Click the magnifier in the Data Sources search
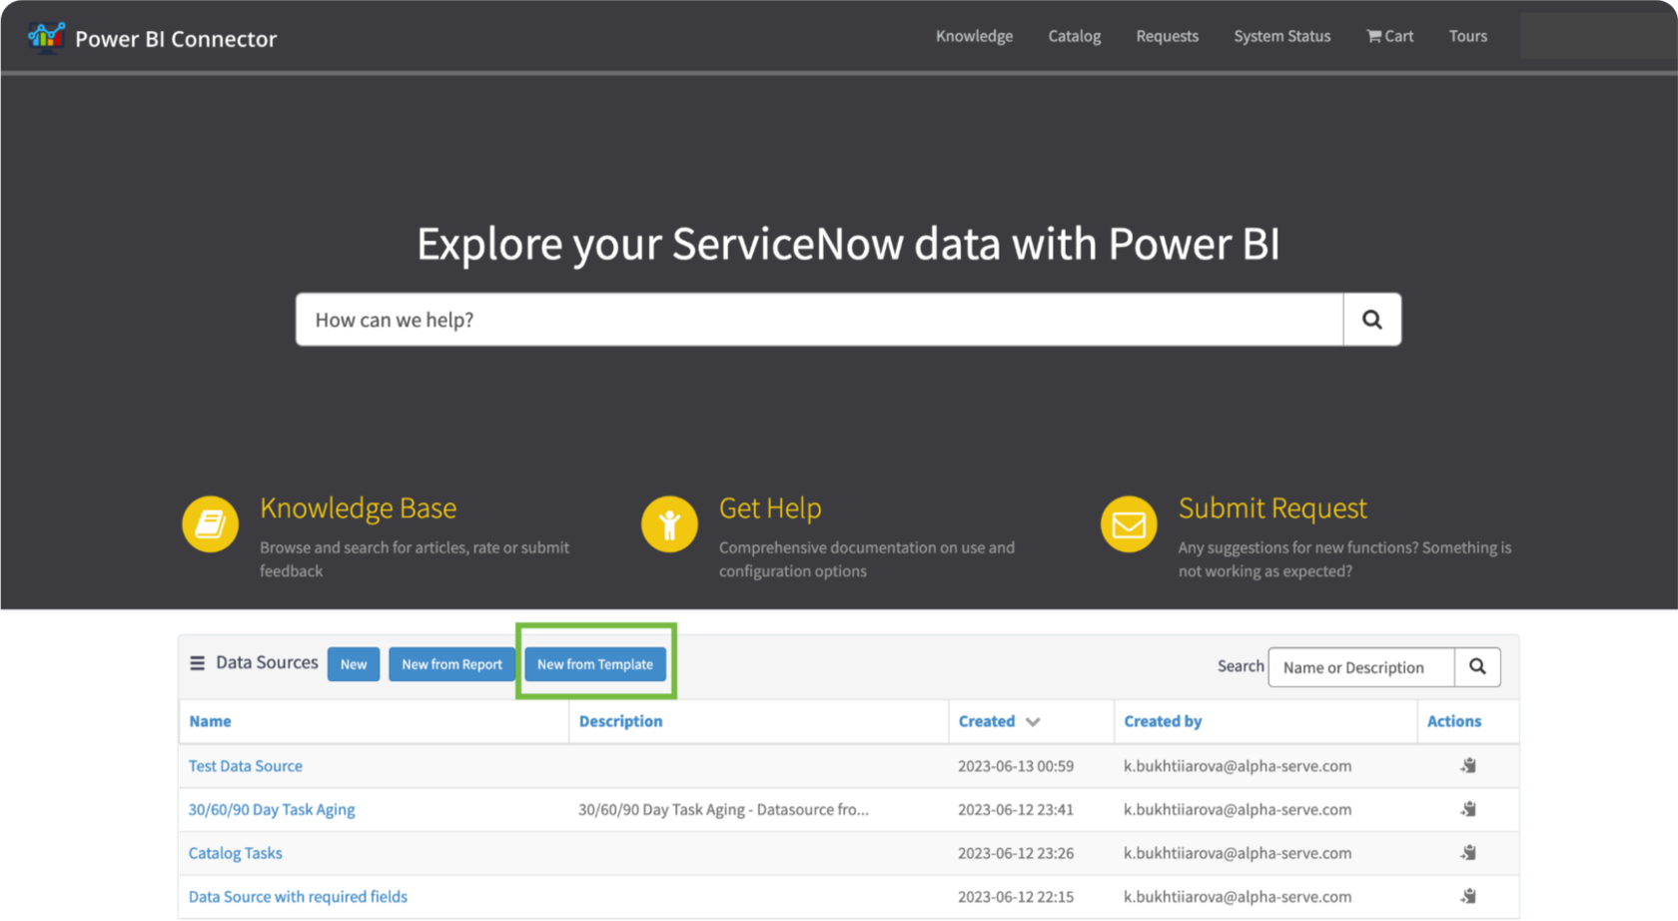The height and width of the screenshot is (921, 1678). 1477,666
